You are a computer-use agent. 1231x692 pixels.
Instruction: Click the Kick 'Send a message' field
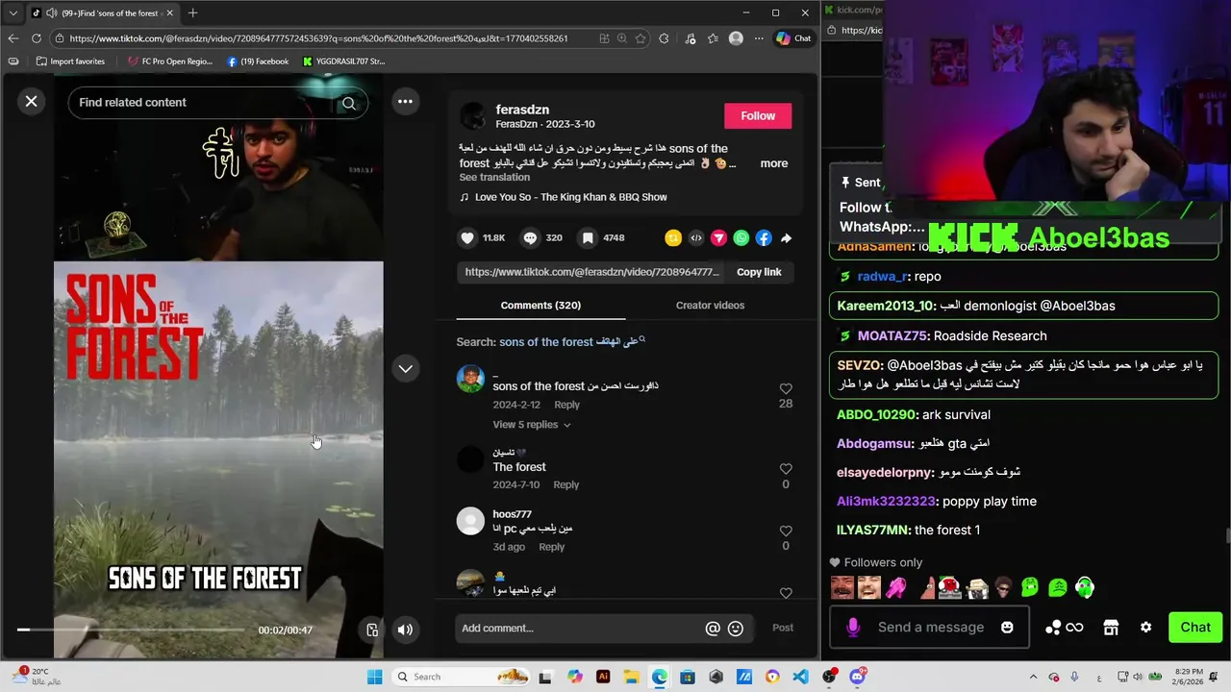coord(931,628)
